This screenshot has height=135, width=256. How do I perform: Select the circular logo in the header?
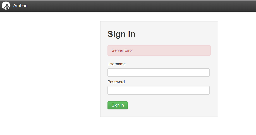(6, 6)
